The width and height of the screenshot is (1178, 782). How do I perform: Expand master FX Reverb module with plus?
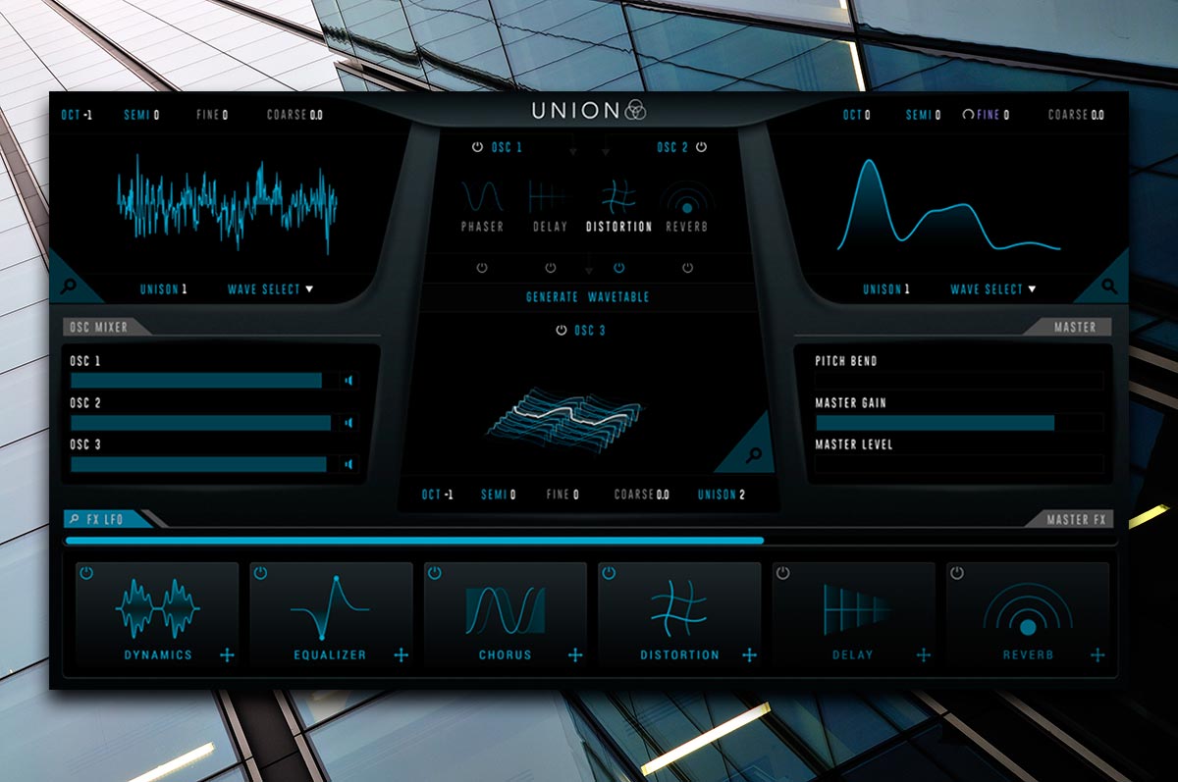(1098, 655)
